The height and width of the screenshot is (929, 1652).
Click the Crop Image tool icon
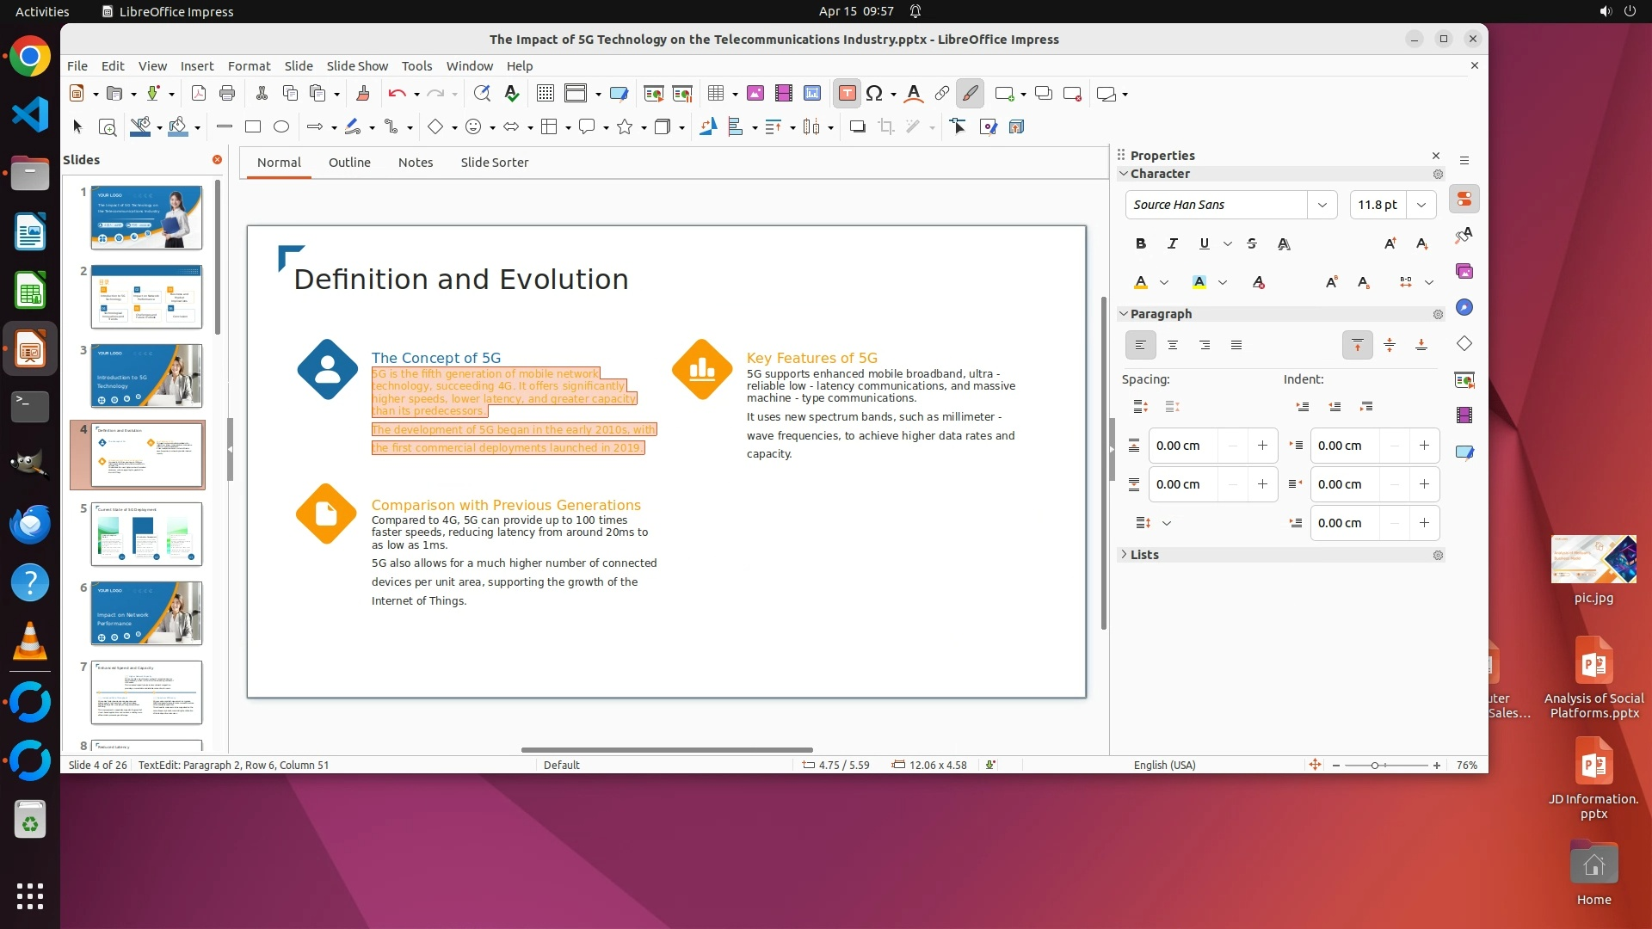[x=885, y=127]
